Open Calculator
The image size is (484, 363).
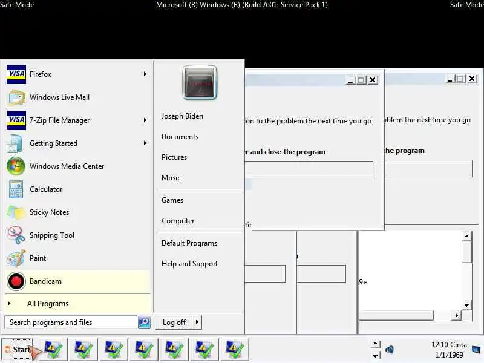point(77,189)
